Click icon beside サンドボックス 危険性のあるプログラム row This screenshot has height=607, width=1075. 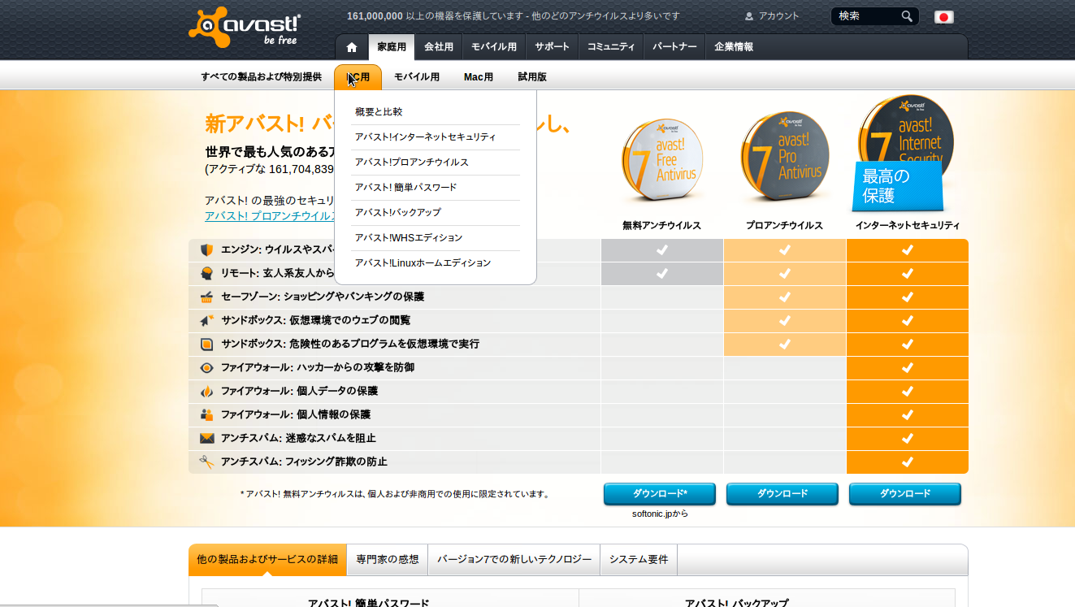206,344
